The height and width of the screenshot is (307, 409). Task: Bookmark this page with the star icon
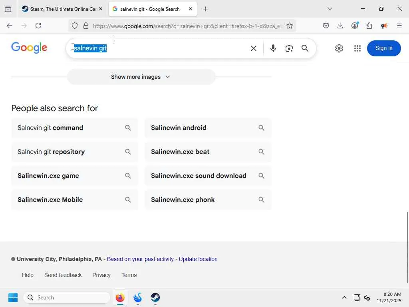click(x=290, y=26)
